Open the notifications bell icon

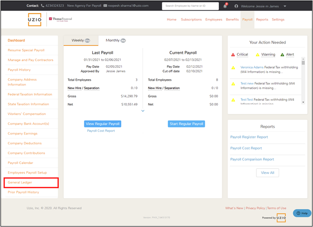point(225,6)
